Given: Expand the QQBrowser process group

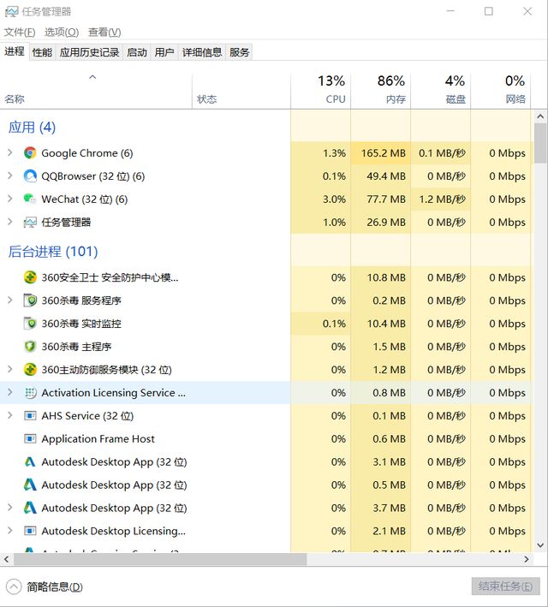Looking at the screenshot, I should tap(10, 176).
